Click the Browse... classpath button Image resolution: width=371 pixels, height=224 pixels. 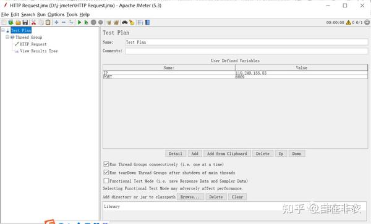coord(190,197)
